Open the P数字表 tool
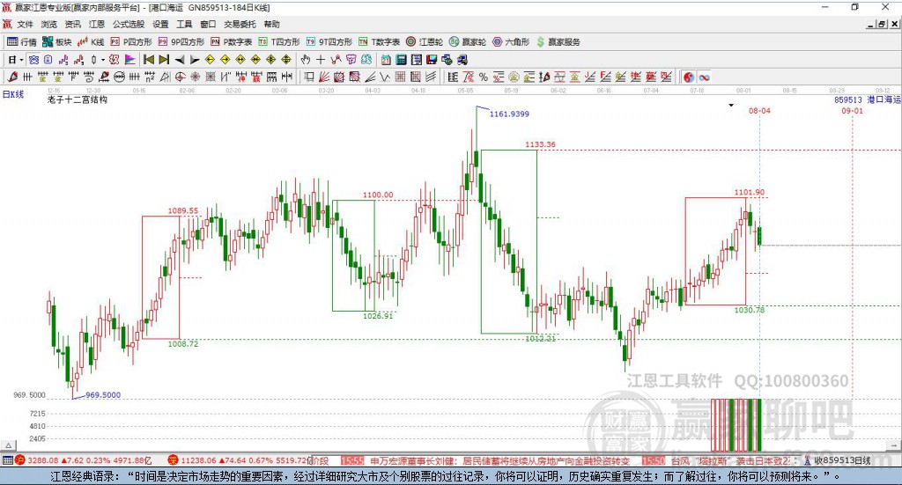This screenshot has height=485, width=902. [232, 42]
